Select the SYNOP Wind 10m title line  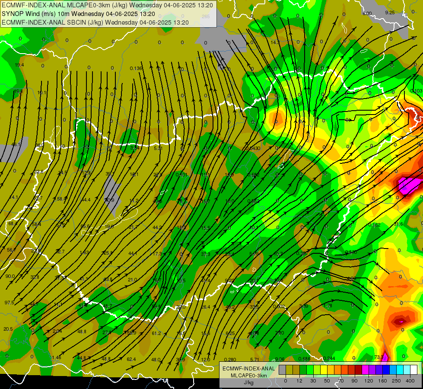[x=78, y=14]
